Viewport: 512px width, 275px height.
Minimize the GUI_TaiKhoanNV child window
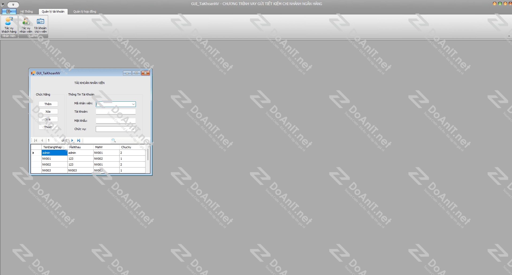pyautogui.click(x=127, y=73)
